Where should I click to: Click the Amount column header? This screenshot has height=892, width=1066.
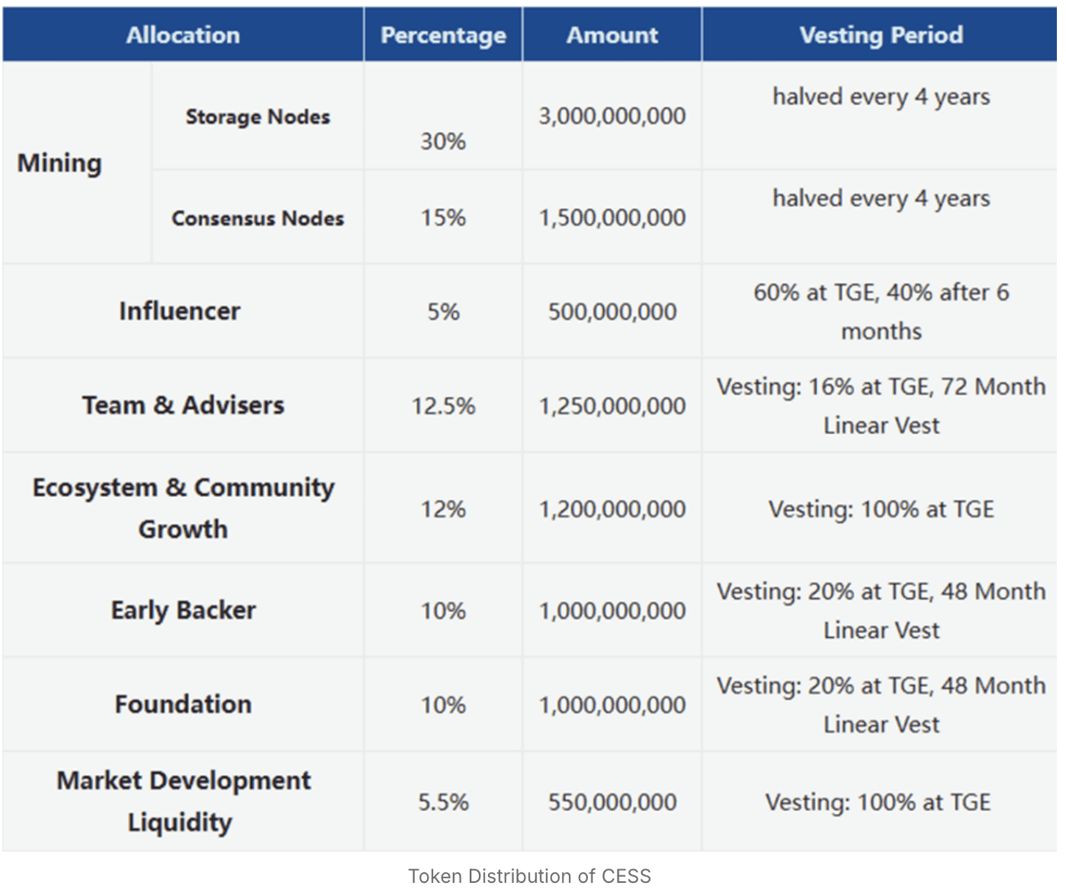click(x=612, y=35)
